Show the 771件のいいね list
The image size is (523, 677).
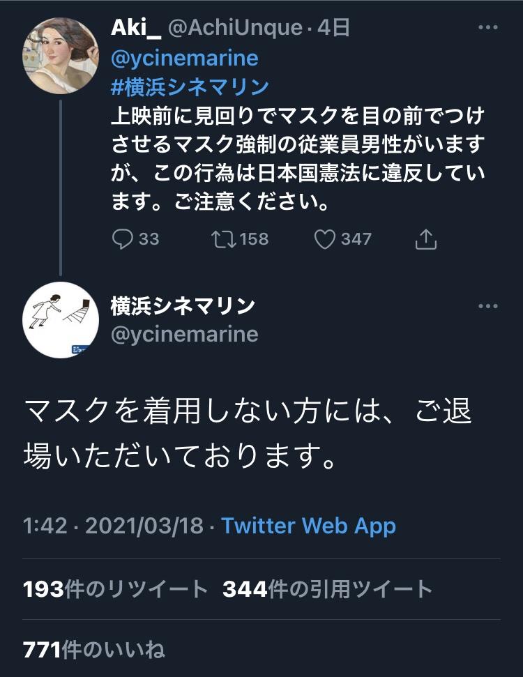[93, 650]
